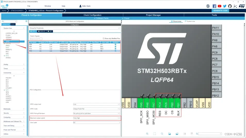This screenshot has width=246, height=138.
Task: Open the Pinout dropdown menu
Action: pos(126,18)
